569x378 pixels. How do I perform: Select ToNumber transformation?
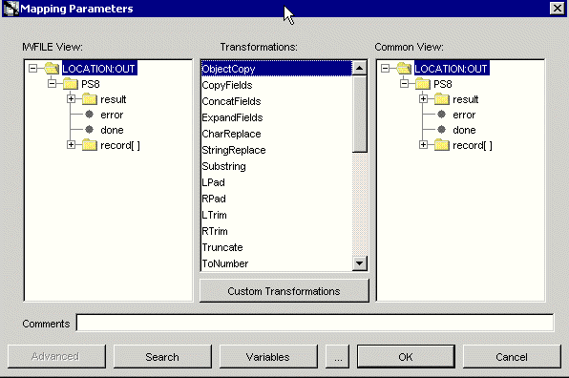(x=277, y=263)
